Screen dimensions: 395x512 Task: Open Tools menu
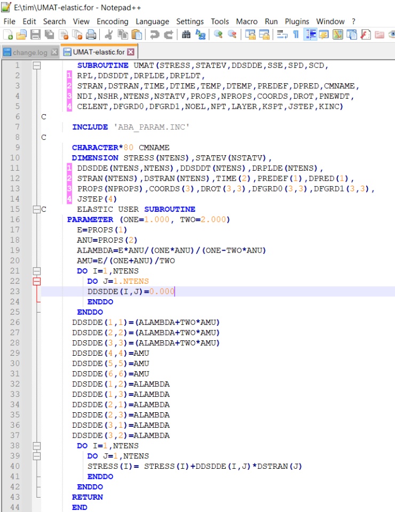(x=219, y=21)
